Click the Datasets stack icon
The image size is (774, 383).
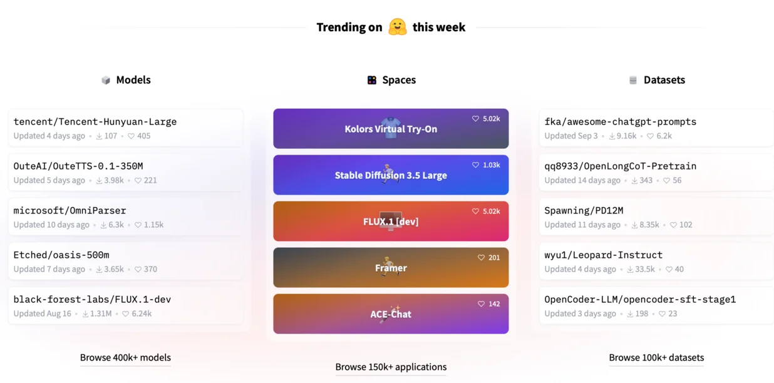click(x=633, y=80)
